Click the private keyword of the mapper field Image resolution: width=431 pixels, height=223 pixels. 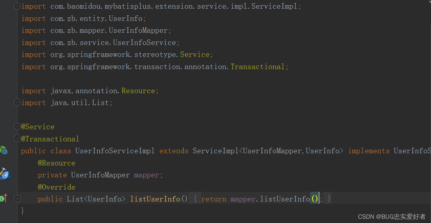point(52,175)
